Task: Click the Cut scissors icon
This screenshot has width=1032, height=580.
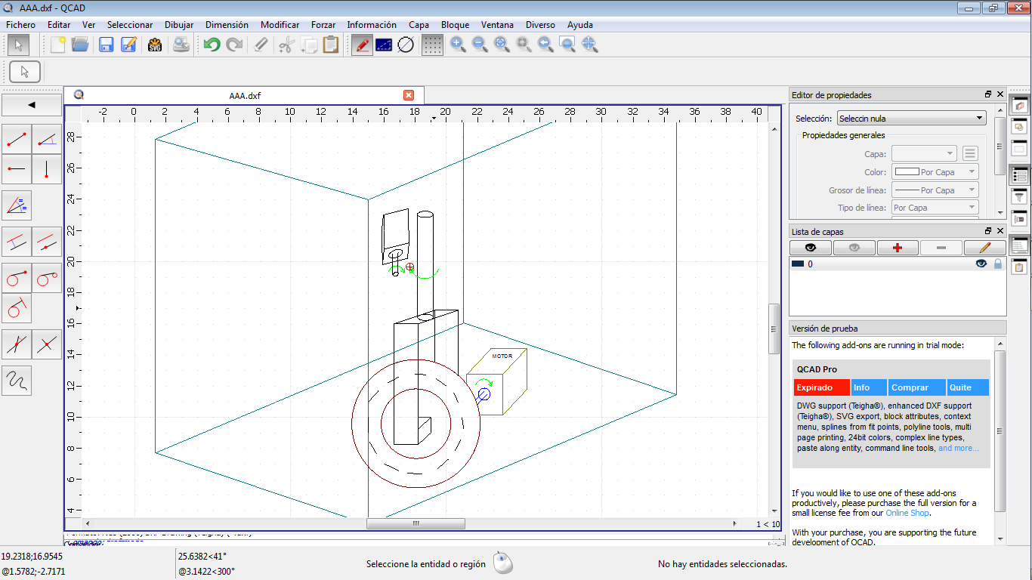Action: point(286,45)
